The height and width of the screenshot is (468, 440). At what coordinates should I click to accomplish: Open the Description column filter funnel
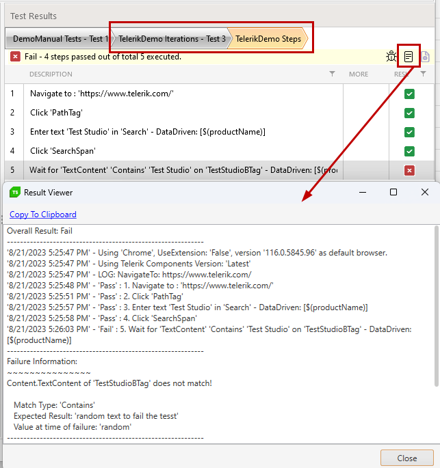pyautogui.click(x=332, y=74)
